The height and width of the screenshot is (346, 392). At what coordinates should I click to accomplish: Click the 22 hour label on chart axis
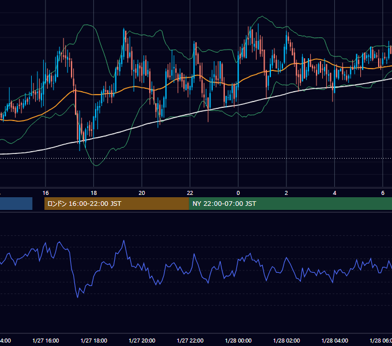190,193
